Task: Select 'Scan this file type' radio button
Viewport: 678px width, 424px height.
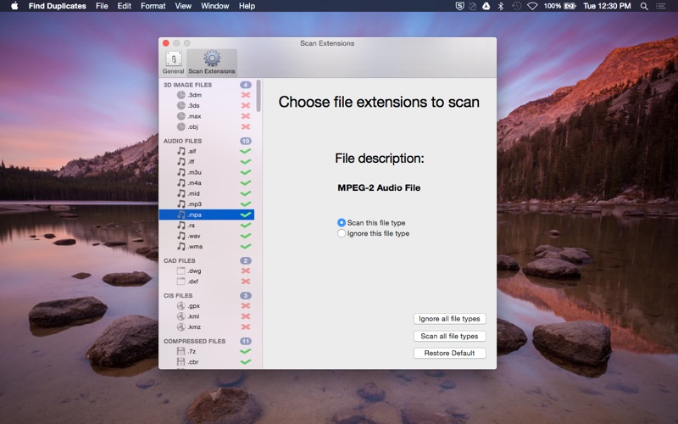Action: click(342, 223)
